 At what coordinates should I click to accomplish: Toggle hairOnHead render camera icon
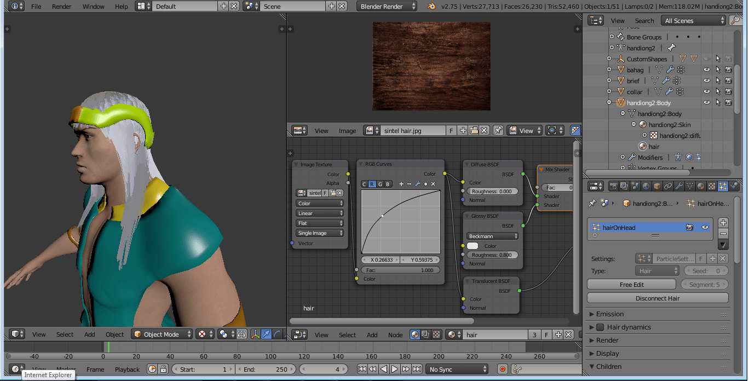(690, 227)
